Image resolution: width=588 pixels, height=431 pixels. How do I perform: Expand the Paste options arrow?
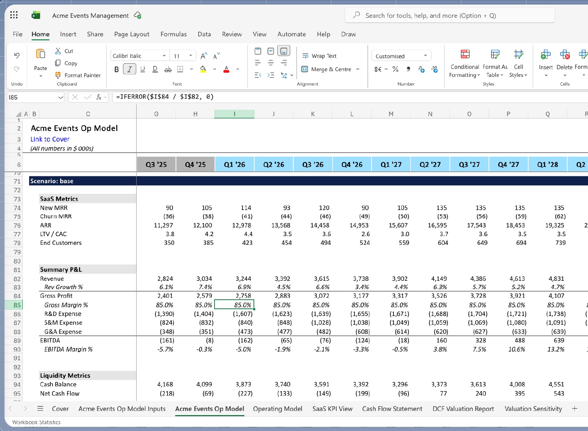40,76
